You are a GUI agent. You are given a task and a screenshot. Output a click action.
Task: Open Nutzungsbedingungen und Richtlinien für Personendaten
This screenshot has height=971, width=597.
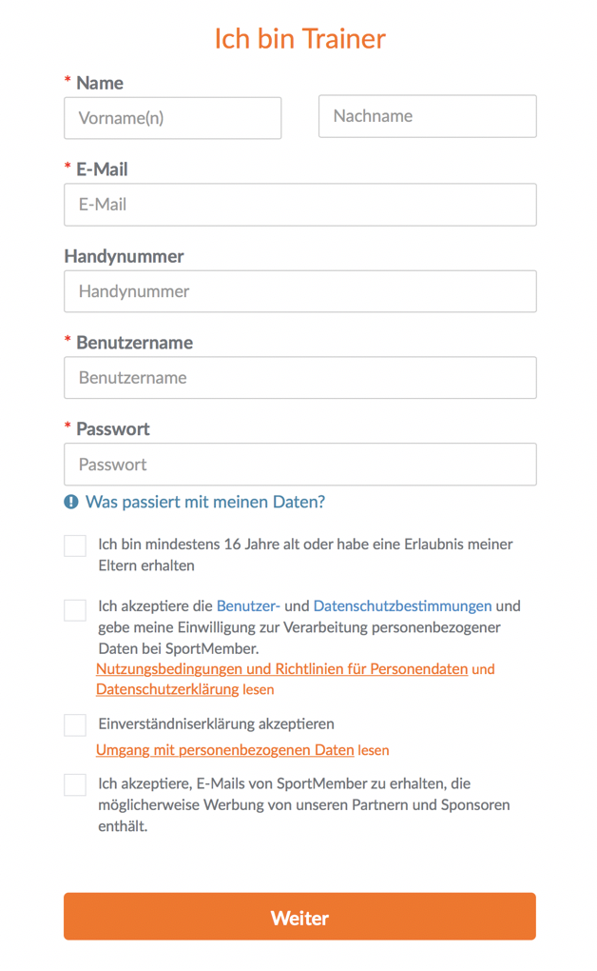coord(282,669)
